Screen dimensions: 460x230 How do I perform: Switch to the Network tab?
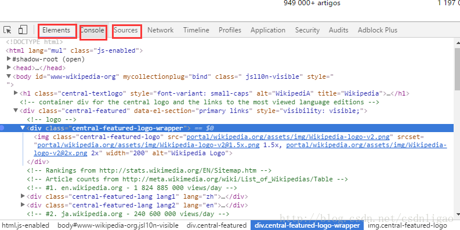[x=161, y=30]
